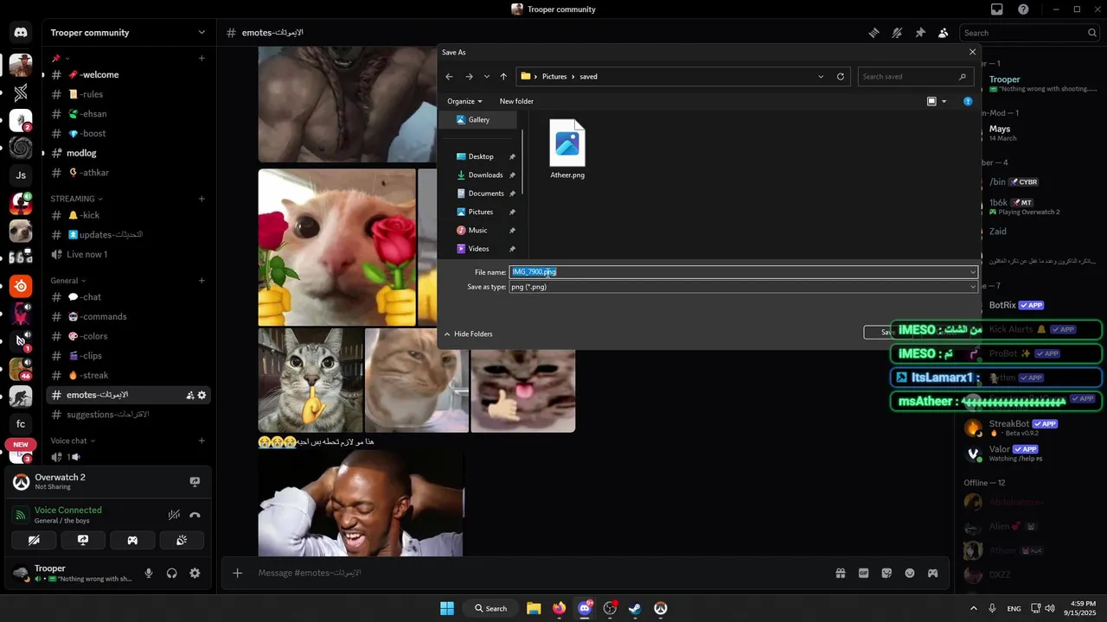Image resolution: width=1107 pixels, height=622 pixels.
Task: Click New folder button
Action: pyautogui.click(x=516, y=101)
